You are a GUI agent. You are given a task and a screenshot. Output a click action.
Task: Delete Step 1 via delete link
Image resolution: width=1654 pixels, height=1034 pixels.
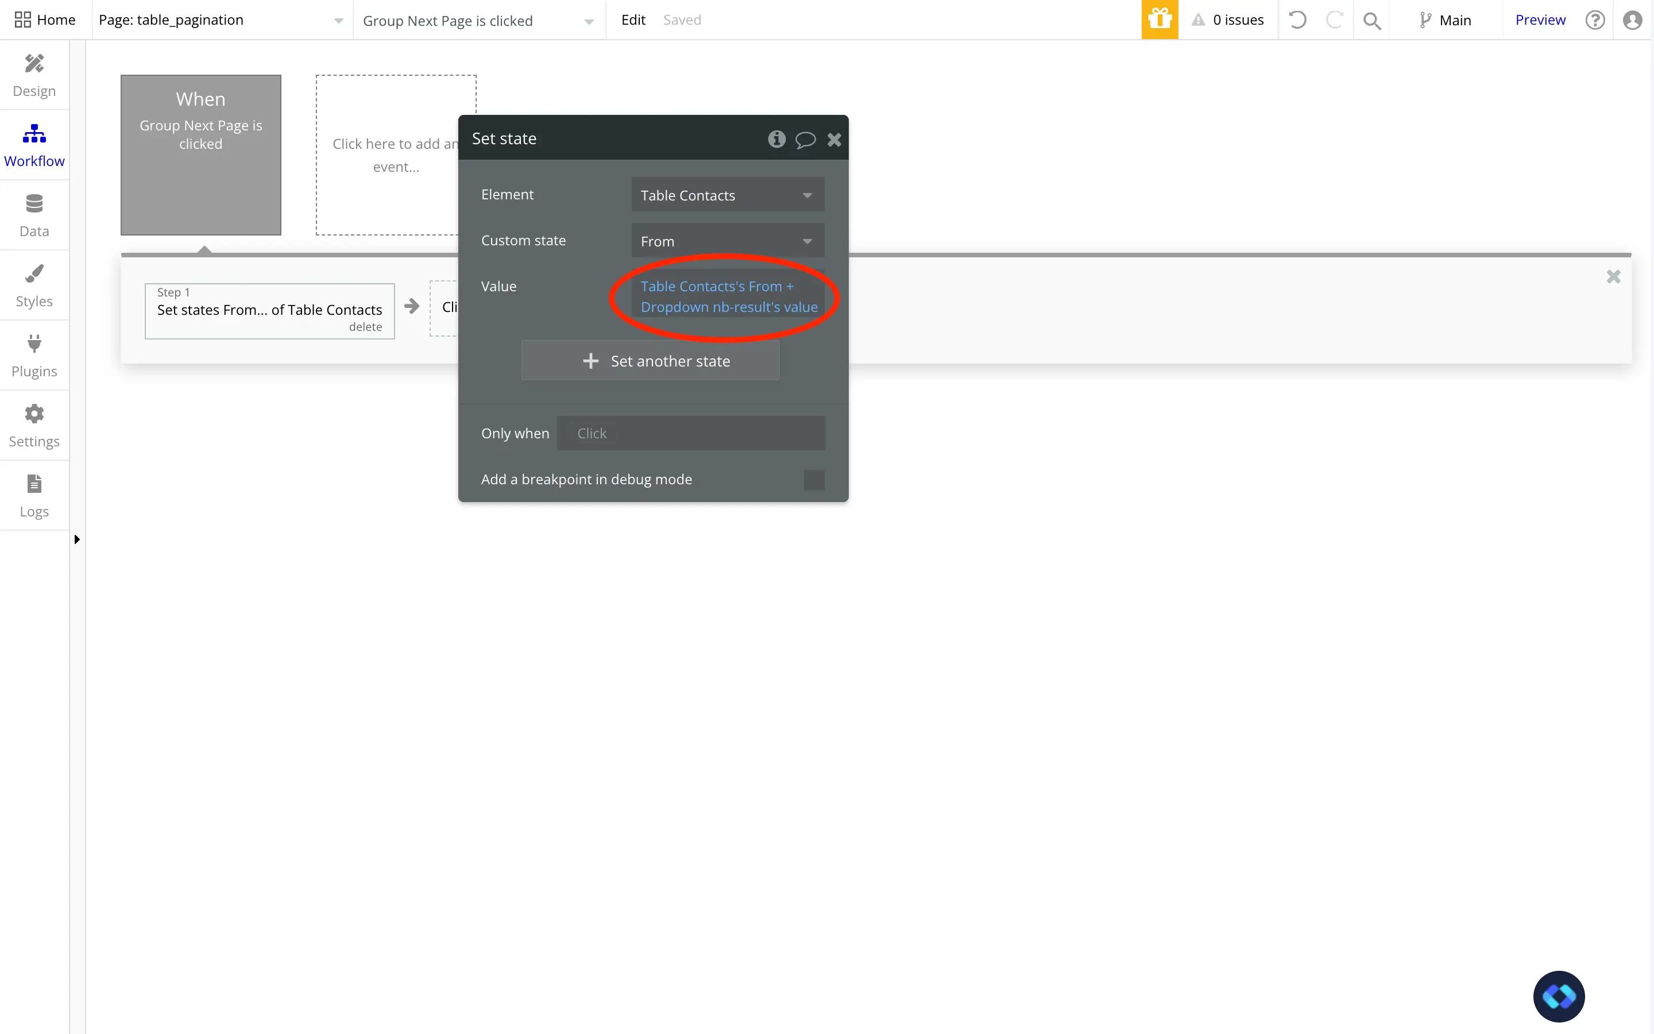(x=365, y=327)
